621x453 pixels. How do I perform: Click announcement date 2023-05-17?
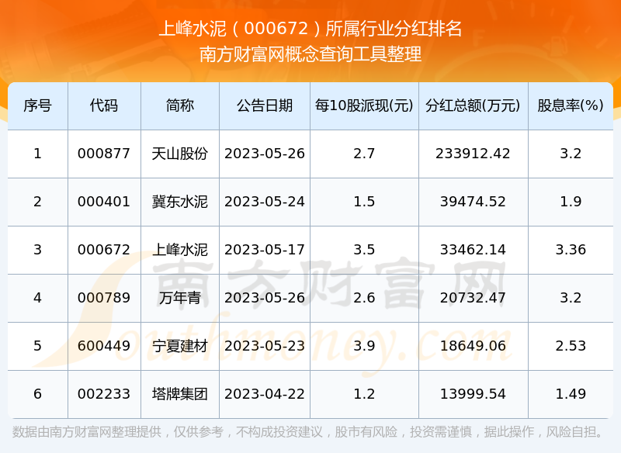coord(265,250)
